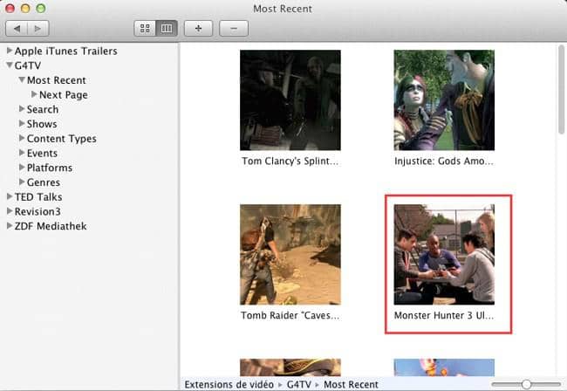This screenshot has width=567, height=391.
Task: Expand the Shows node arrow
Action: coord(22,123)
